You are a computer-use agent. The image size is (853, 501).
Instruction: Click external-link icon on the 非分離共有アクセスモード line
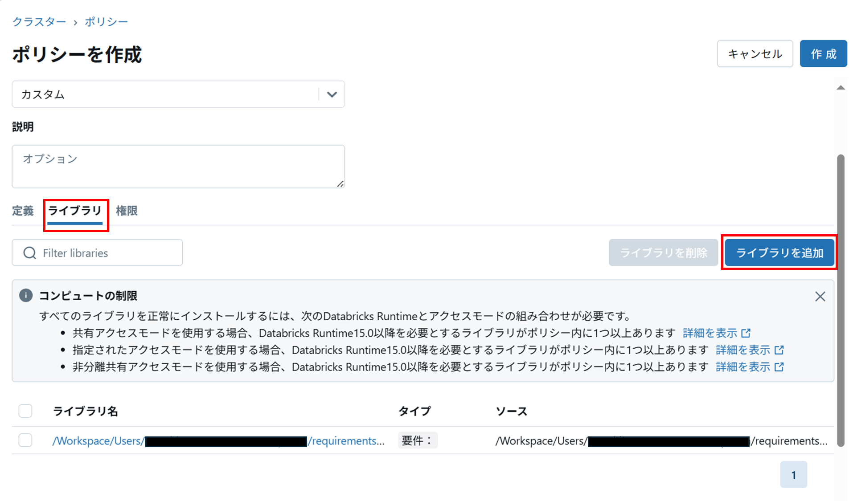(779, 367)
